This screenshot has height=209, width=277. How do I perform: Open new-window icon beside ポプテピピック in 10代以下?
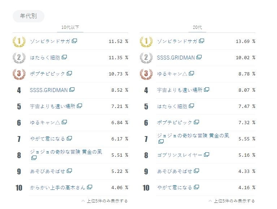(x=69, y=73)
